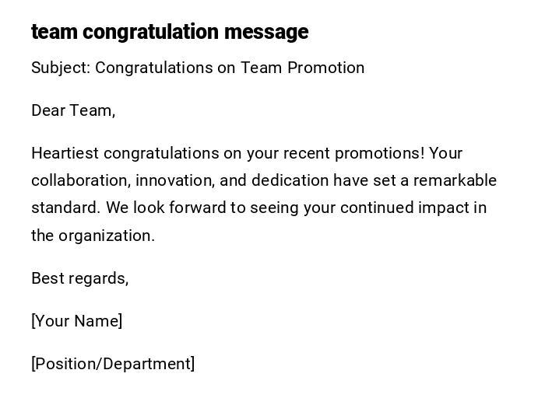
Task: Click the word "Heartiest" in the paragraph
Action: click(65, 153)
